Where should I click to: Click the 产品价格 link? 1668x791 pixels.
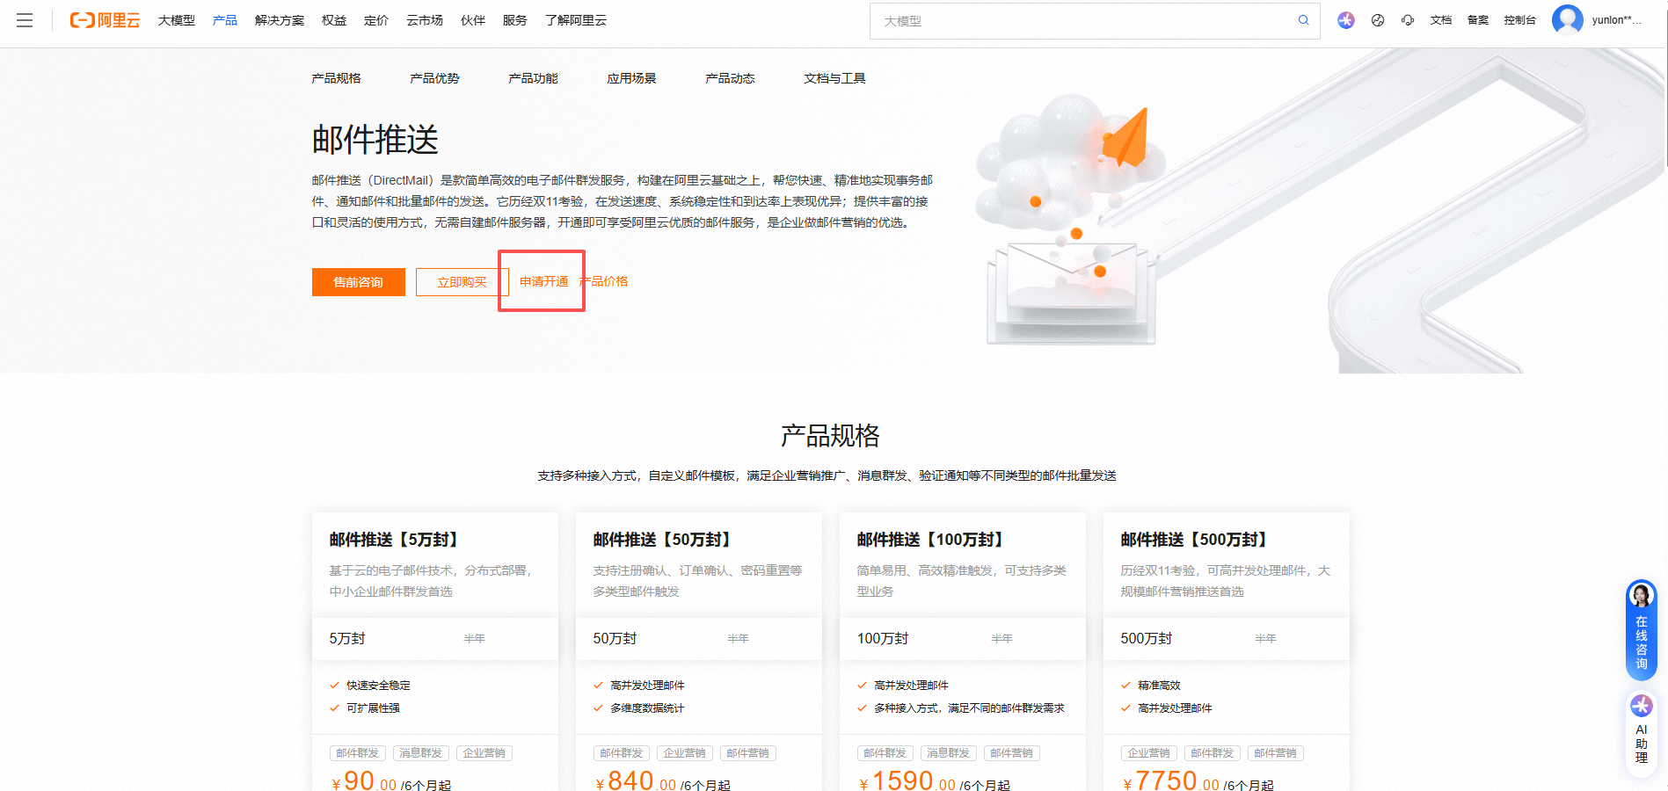point(604,281)
